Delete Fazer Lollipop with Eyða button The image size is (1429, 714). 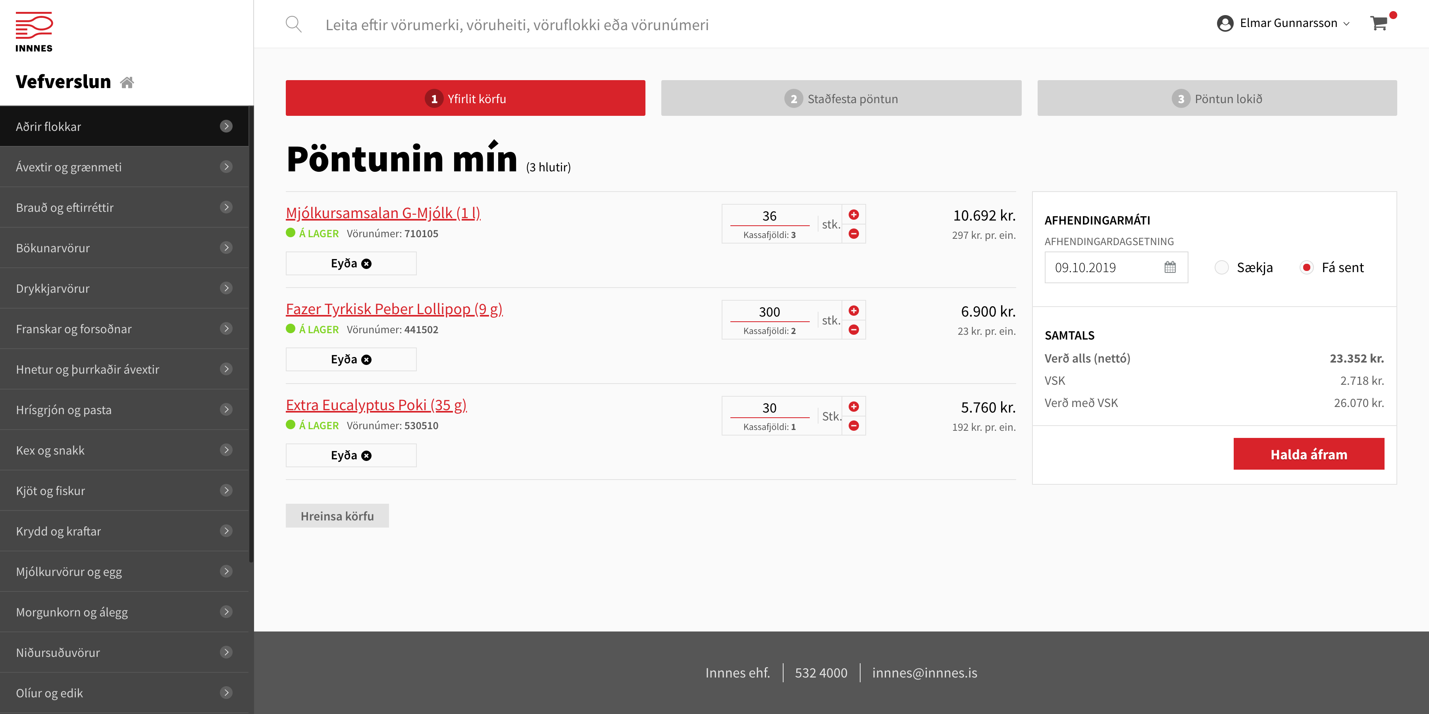(x=351, y=359)
